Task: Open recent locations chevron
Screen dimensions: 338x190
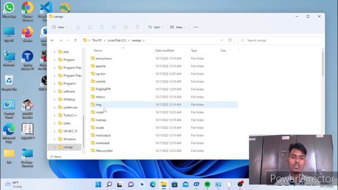Action: pyautogui.click(x=68, y=40)
